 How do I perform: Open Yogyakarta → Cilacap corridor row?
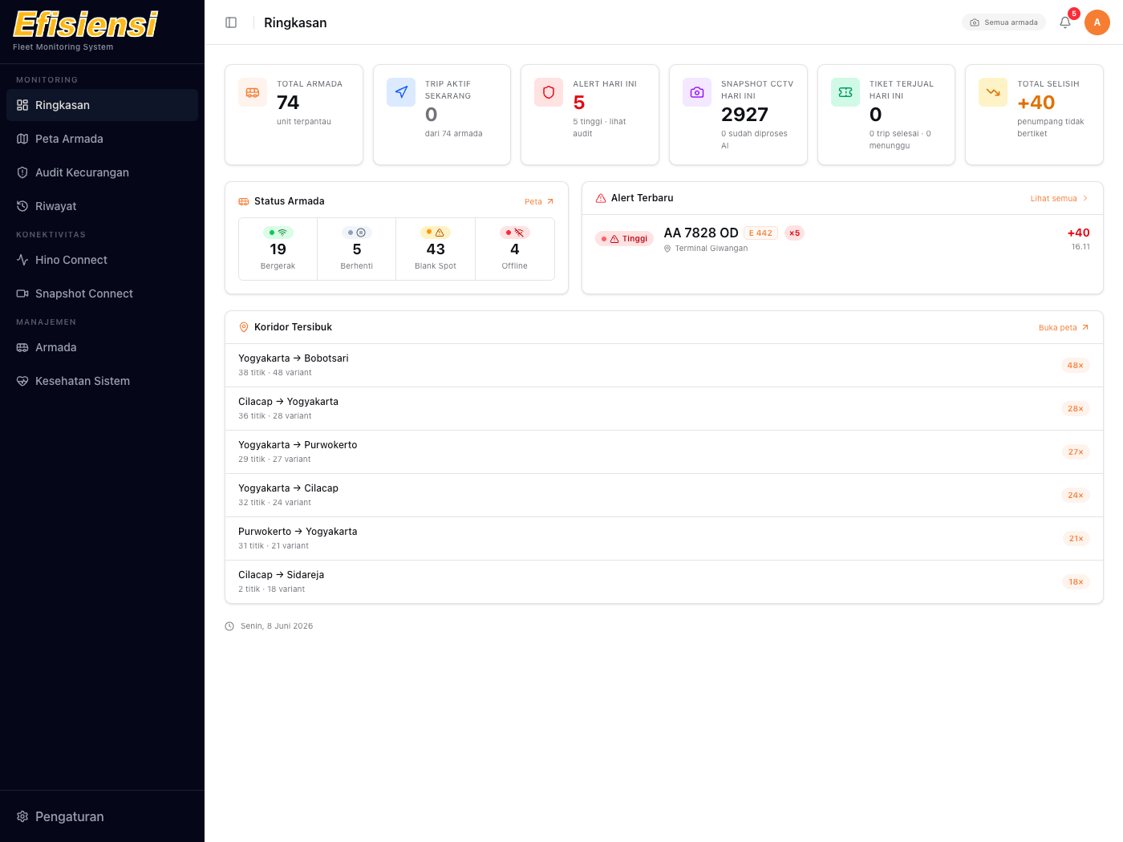tap(664, 496)
